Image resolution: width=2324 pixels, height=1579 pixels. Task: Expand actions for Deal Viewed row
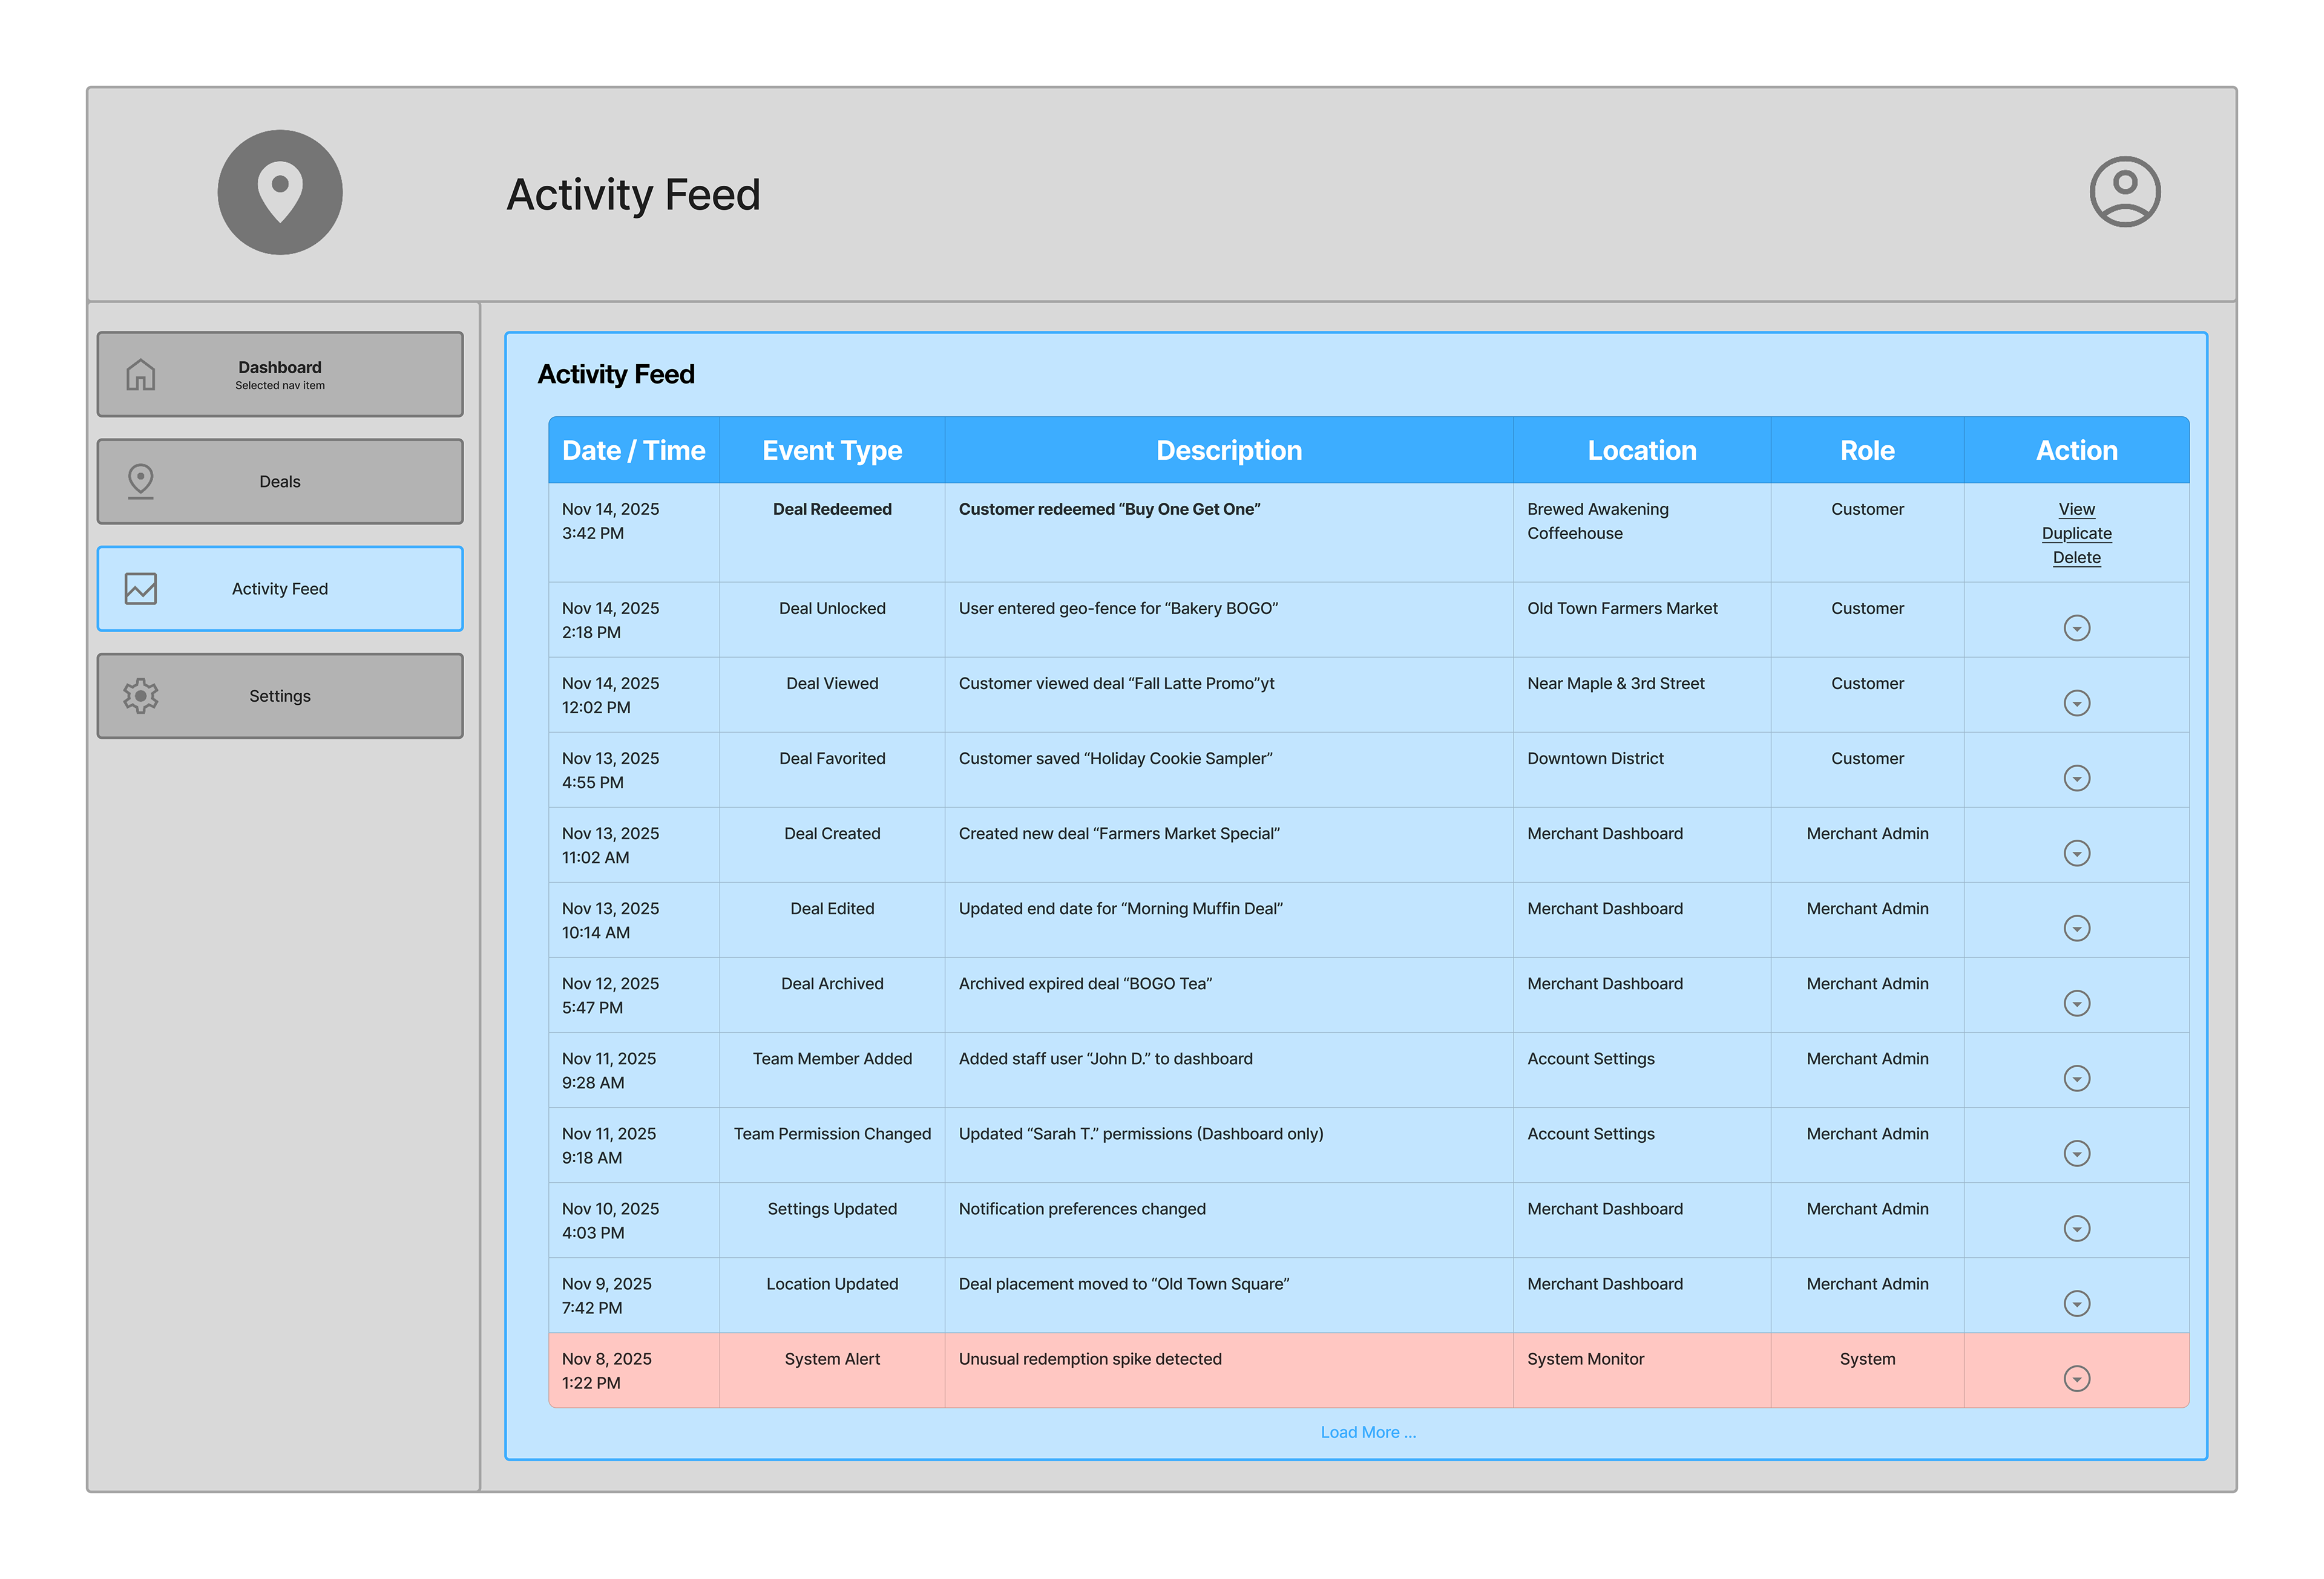pyautogui.click(x=2076, y=704)
